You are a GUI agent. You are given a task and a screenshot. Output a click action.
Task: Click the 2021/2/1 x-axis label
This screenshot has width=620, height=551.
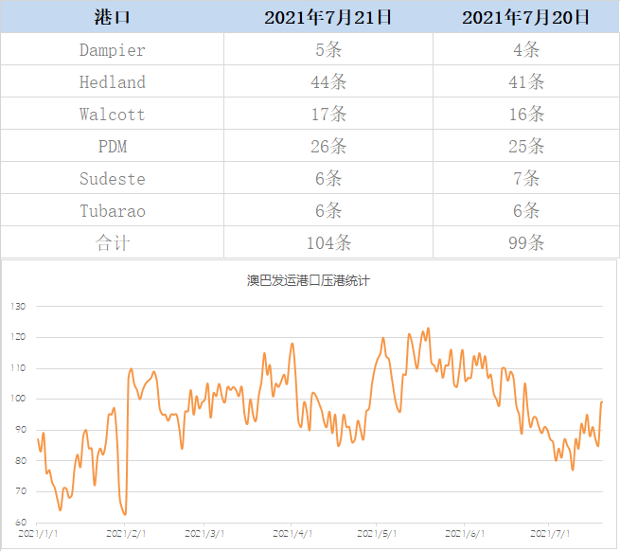point(126,534)
